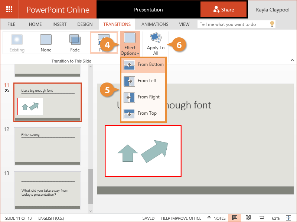This screenshot has height=222, width=297.
Task: Open the Insert tab
Action: tap(59, 24)
